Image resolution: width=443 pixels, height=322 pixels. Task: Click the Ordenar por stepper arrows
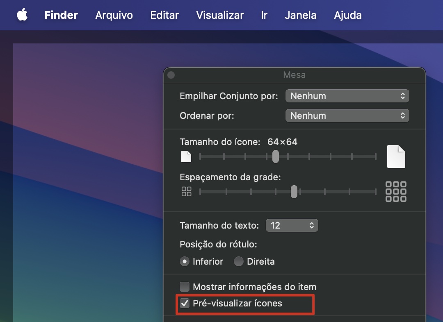[x=403, y=115]
